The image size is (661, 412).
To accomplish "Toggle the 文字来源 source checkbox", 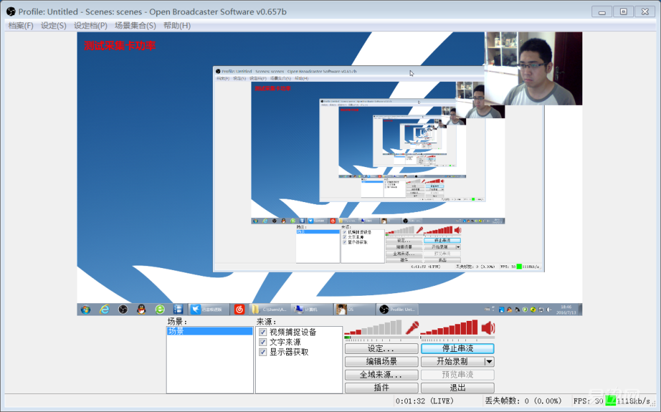I will (x=263, y=342).
